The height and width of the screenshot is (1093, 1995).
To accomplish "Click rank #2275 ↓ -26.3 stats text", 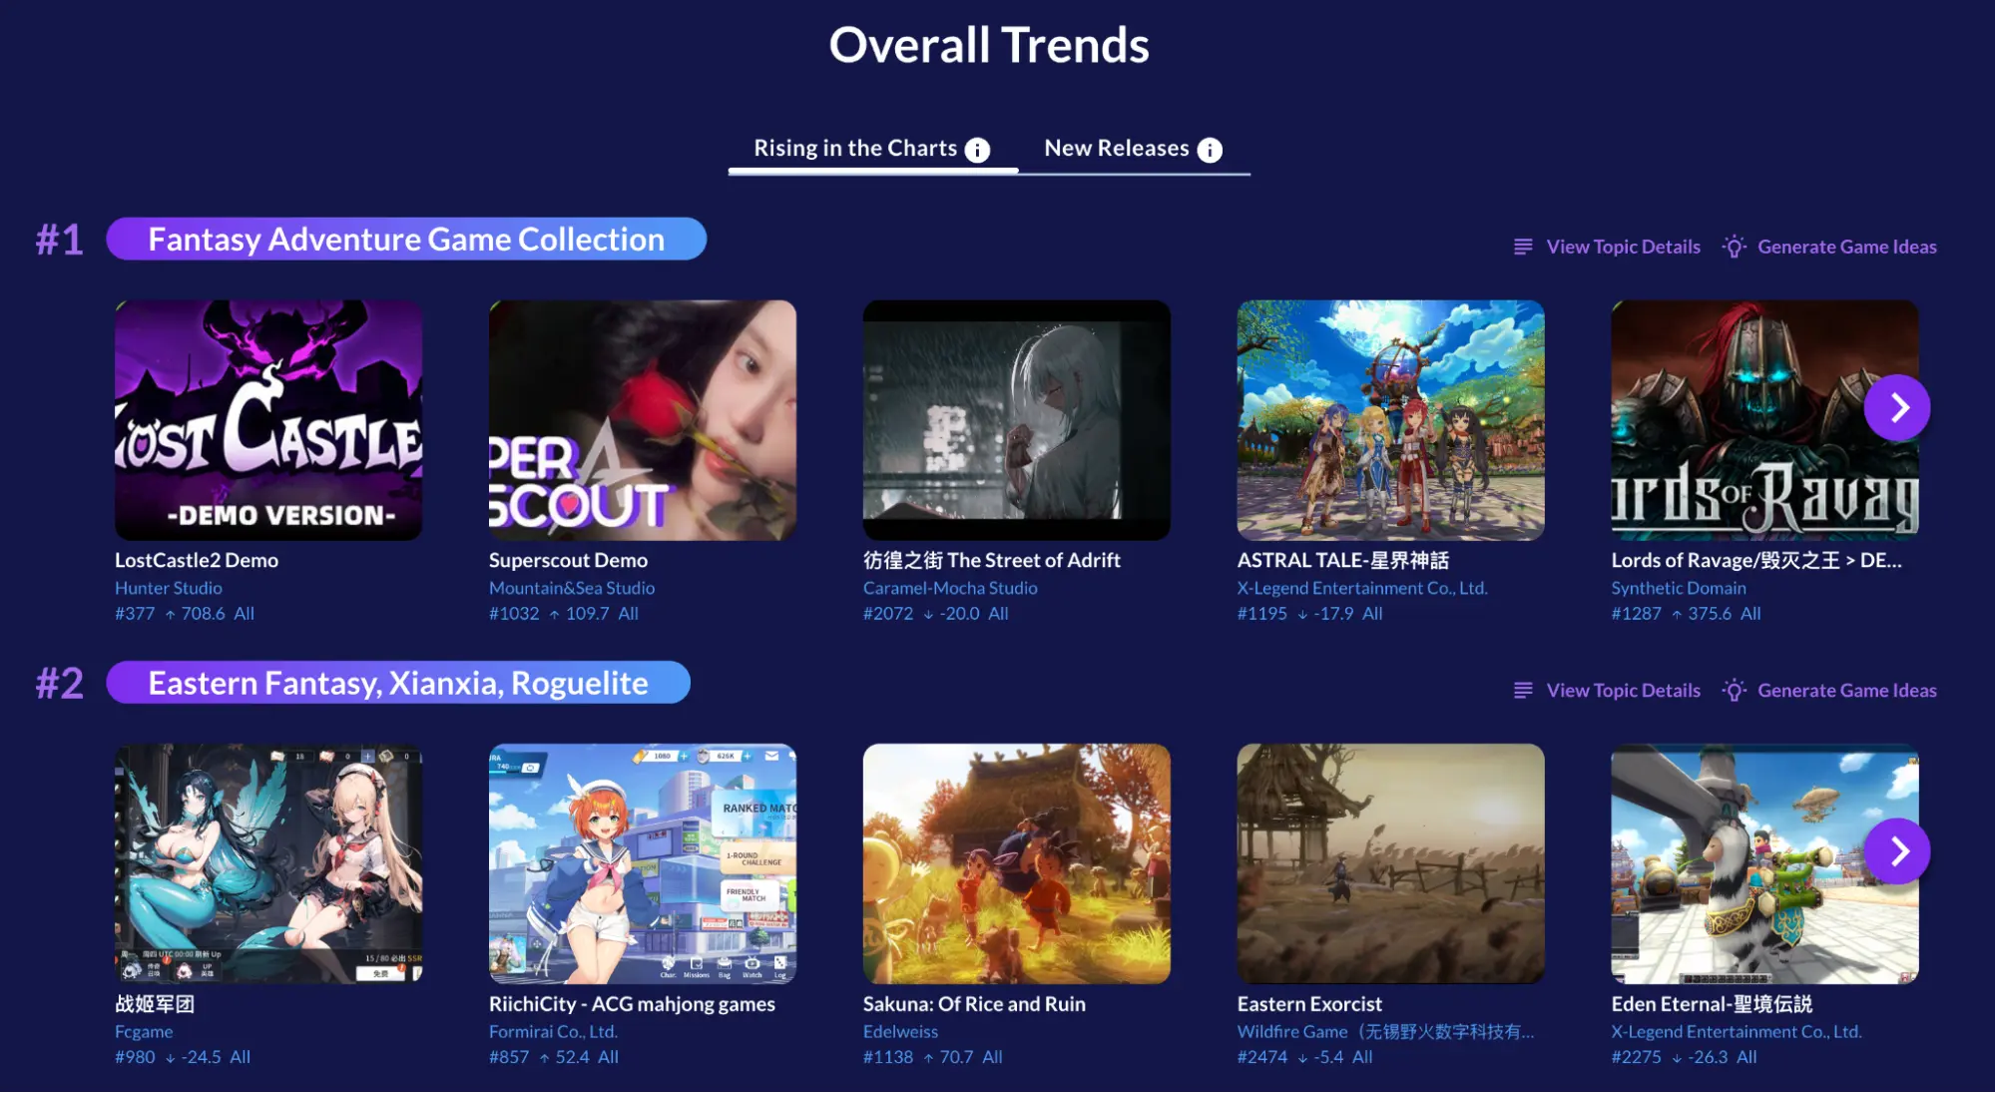I will pyautogui.click(x=1685, y=1056).
